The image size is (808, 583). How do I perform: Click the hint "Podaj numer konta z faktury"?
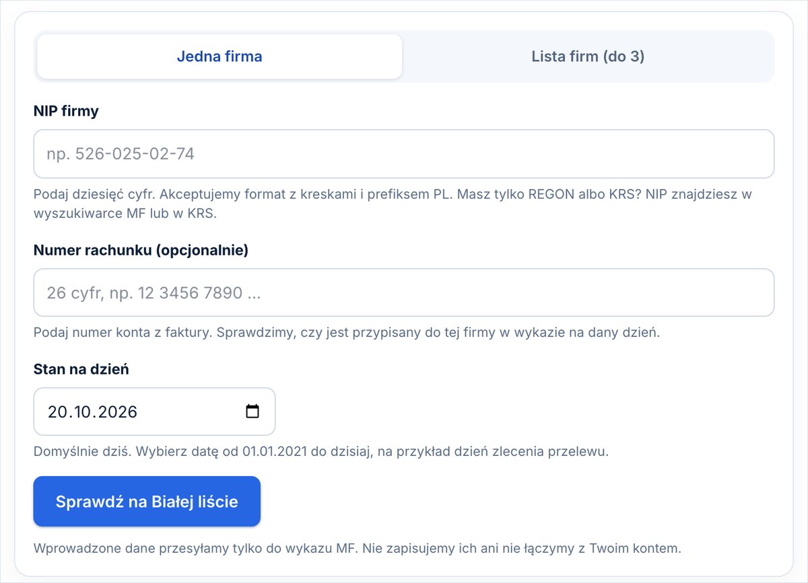[347, 333]
